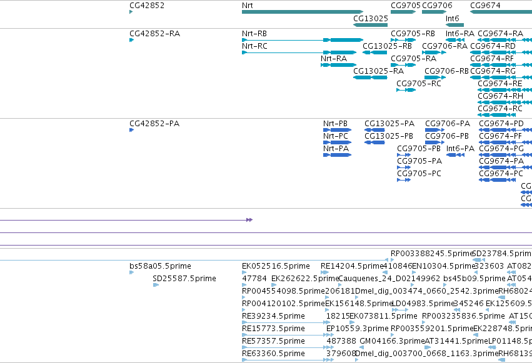Click the CG9706-PB protein

pos(434,142)
